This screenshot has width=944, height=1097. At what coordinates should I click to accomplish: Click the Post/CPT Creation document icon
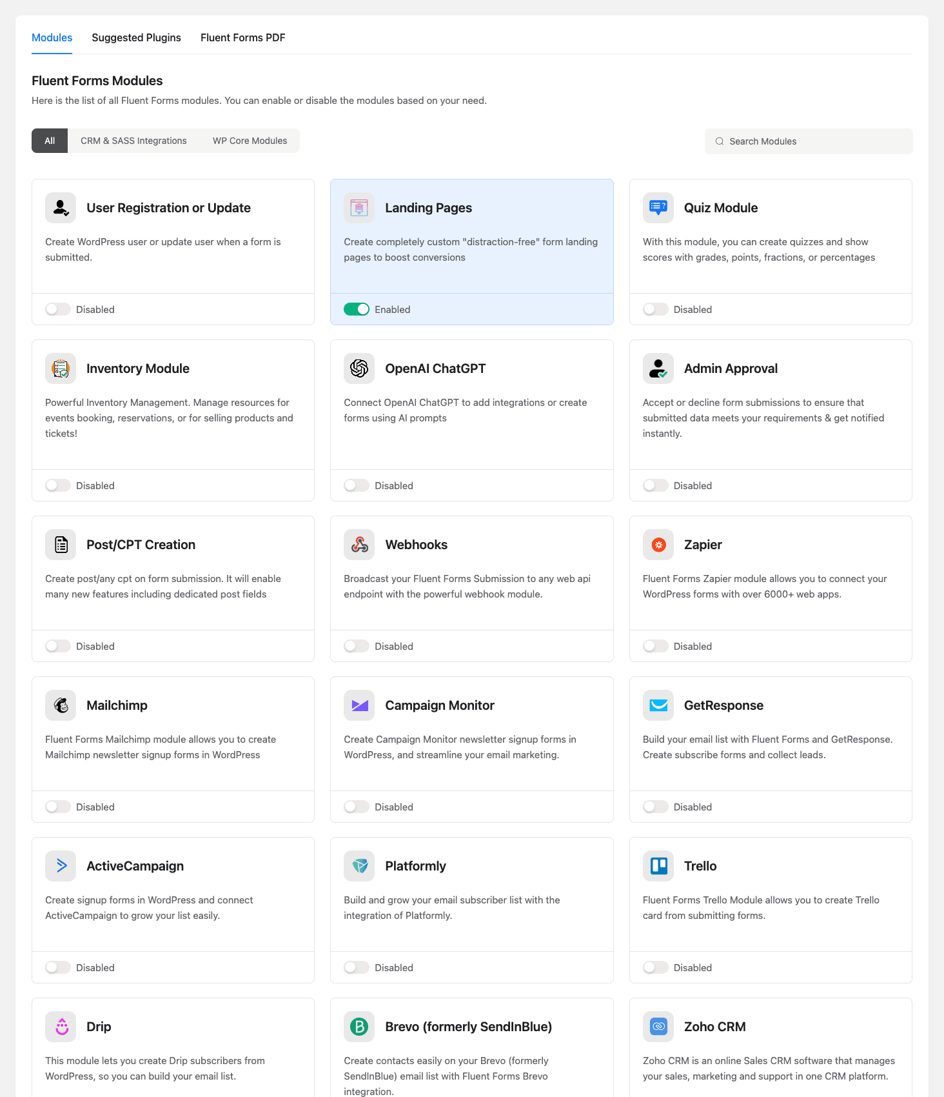pos(61,545)
